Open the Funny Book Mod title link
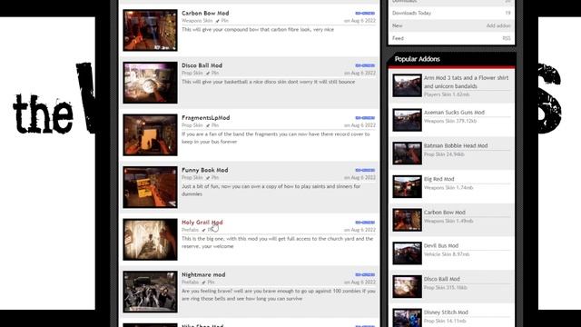This screenshot has width=581, height=327. point(205,170)
